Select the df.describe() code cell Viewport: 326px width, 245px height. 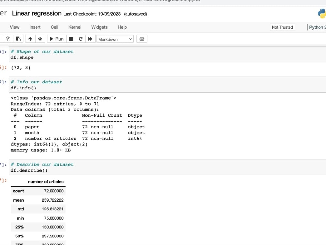pos(167,167)
